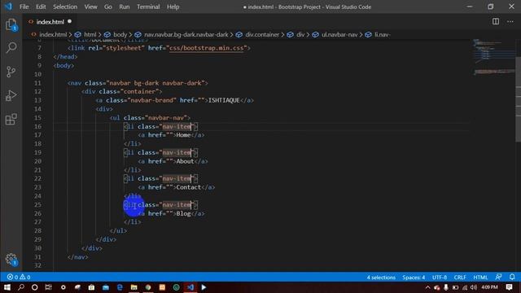Click nav.navbar.bg-dark.navbar-dark breadcrumb

pyautogui.click(x=186, y=34)
